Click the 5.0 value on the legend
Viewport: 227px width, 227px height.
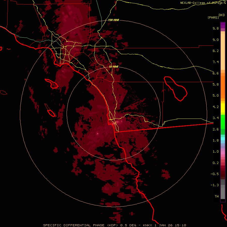point(216,96)
